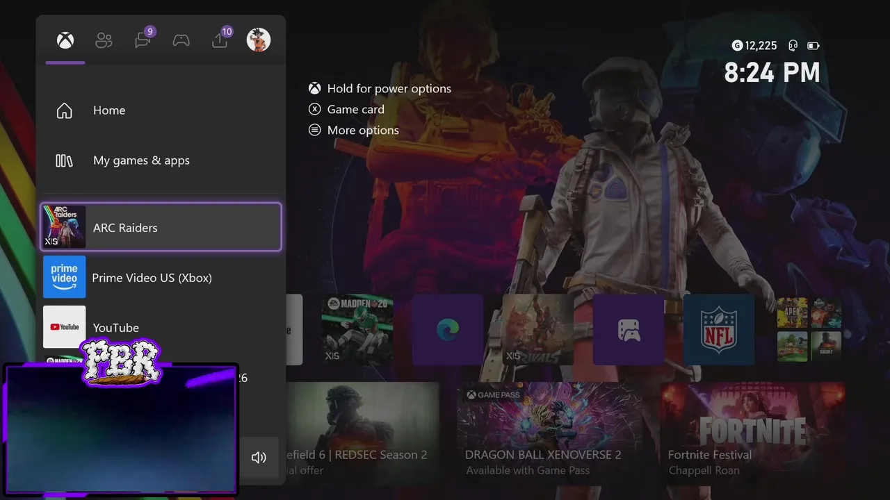Click the Gamerscore 12,225 indicator
Image resolution: width=890 pixels, height=500 pixels.
point(754,46)
